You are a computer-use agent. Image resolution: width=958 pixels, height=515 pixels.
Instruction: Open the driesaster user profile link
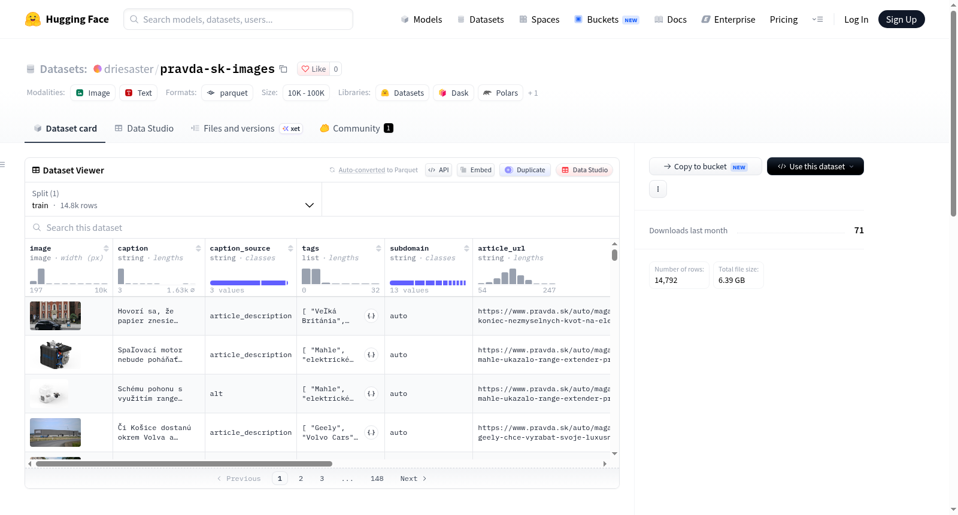click(x=129, y=69)
